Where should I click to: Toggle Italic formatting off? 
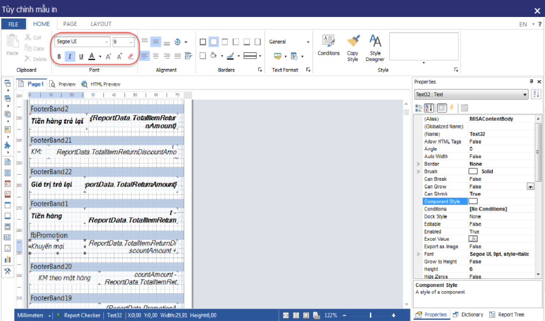pyautogui.click(x=70, y=57)
